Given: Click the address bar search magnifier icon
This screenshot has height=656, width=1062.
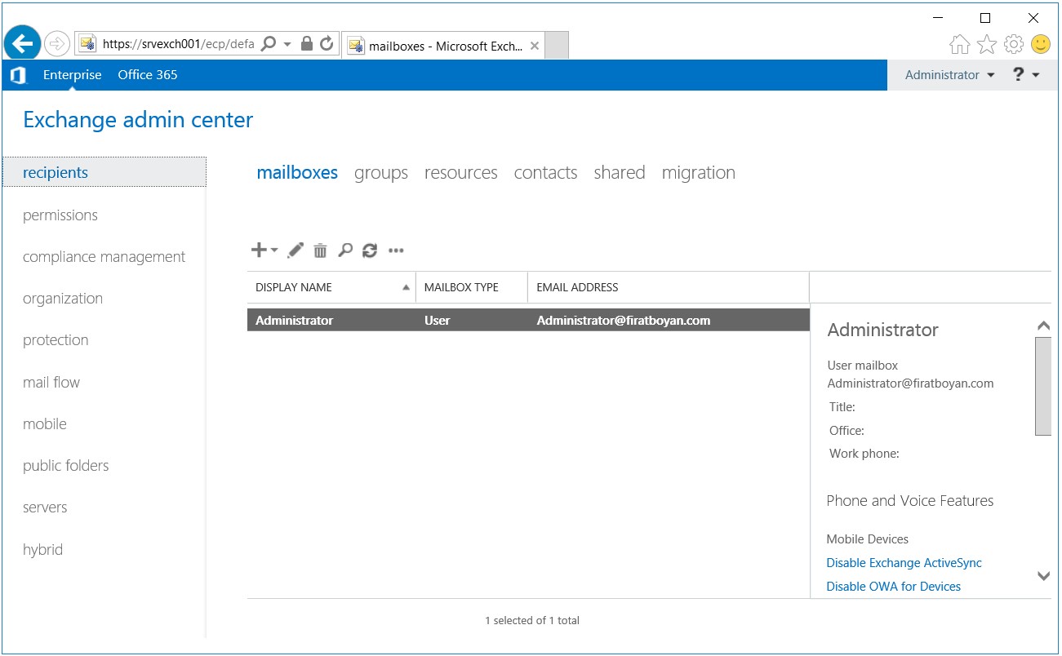Looking at the screenshot, I should pos(268,44).
